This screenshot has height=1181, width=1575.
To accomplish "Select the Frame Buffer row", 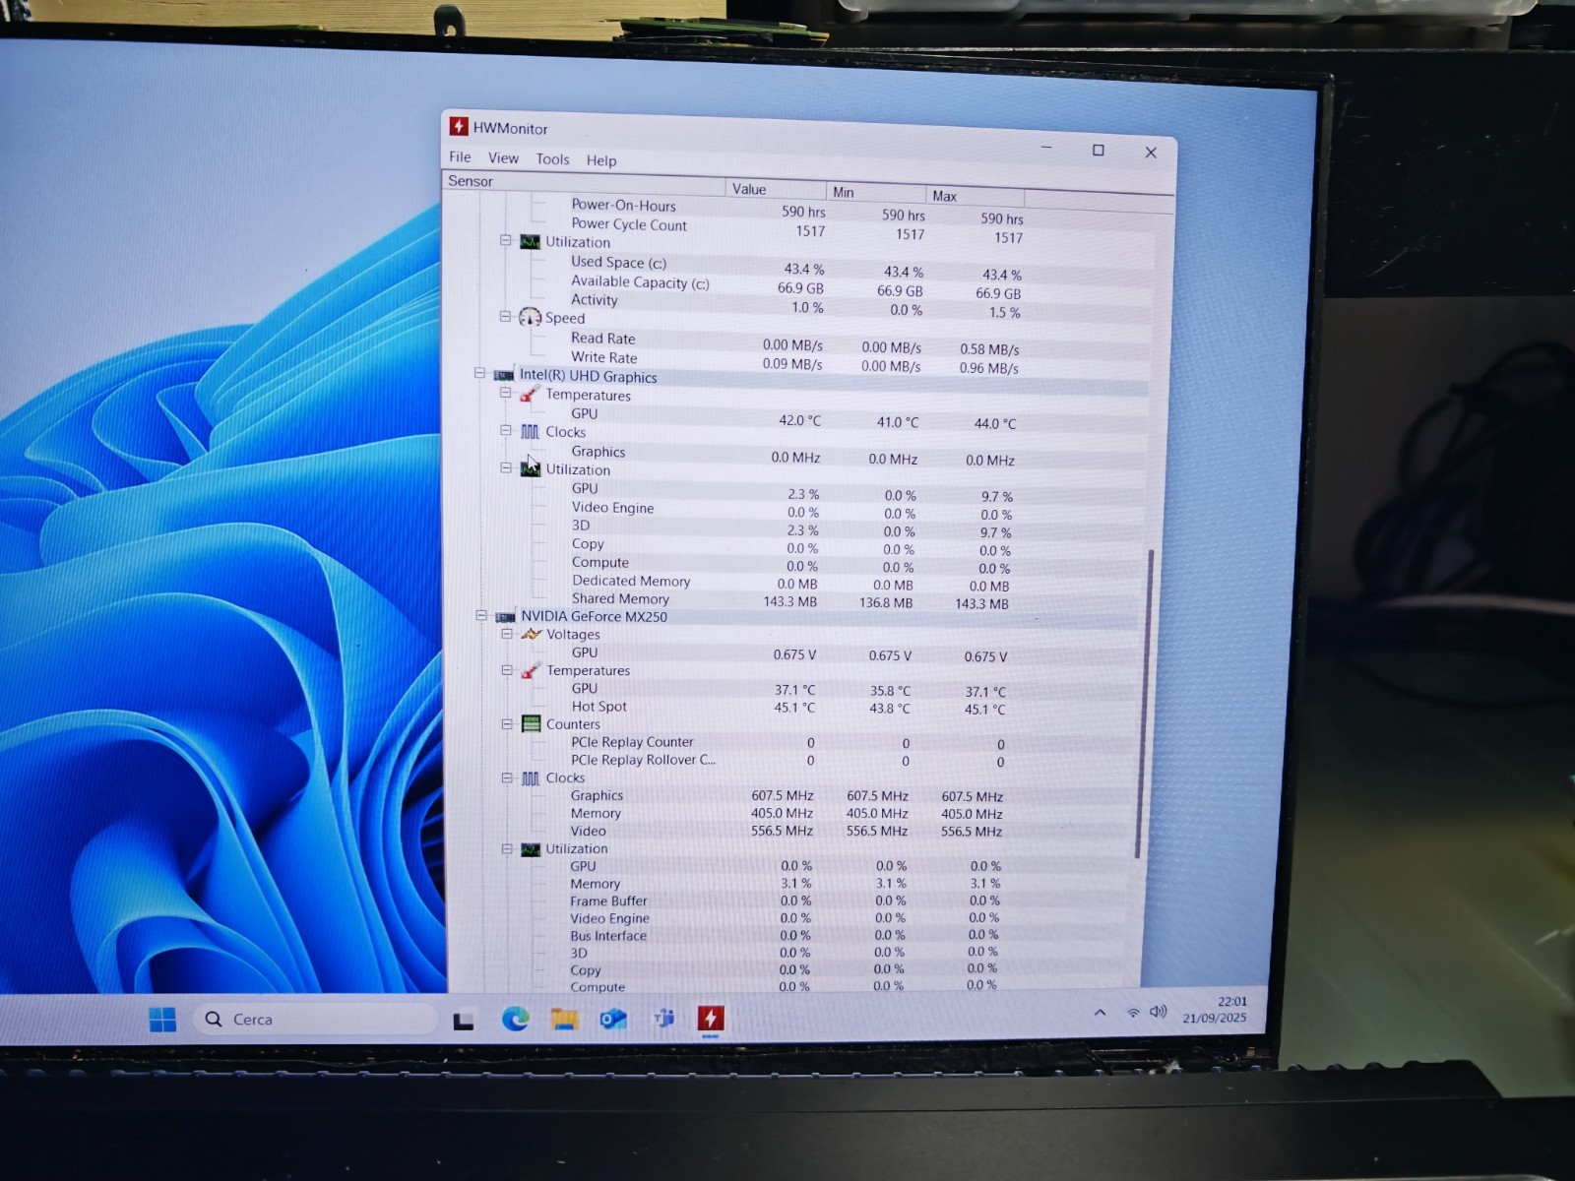I will [x=786, y=901].
